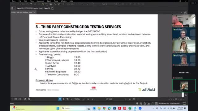Image resolution: width=198 pixels, height=111 pixels.
Task: Activate the Select arrow tool
Action: pos(64,99)
